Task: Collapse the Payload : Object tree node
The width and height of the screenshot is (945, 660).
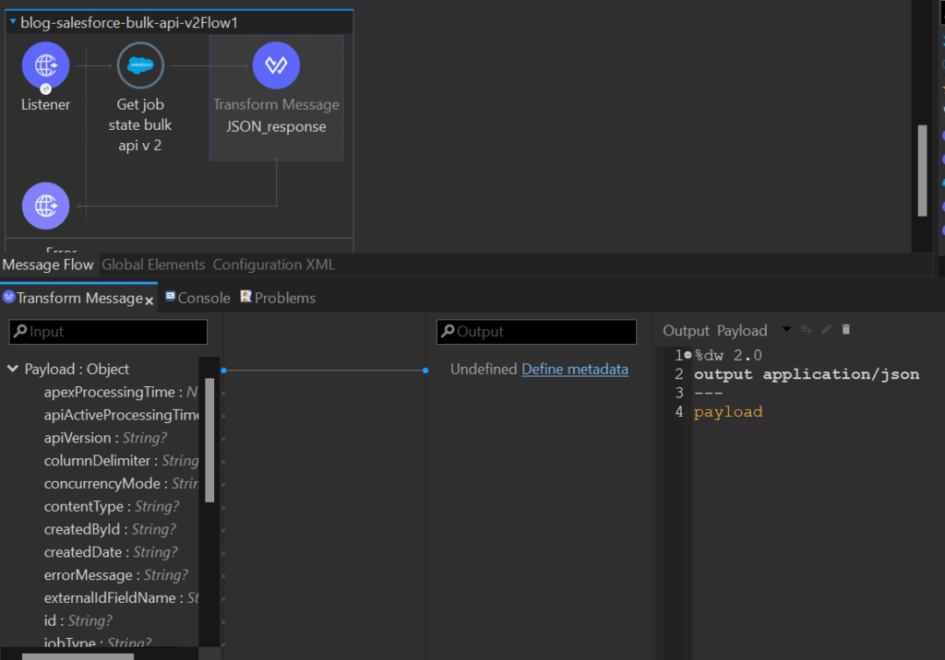Action: (12, 368)
